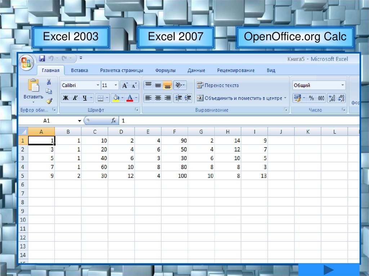Toggle italic К formatting
Image resolution: width=369 pixels, height=276 pixels.
pyautogui.click(x=75, y=98)
